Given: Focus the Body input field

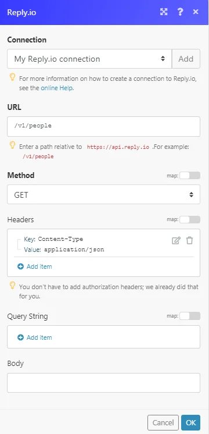Looking at the screenshot, I should pyautogui.click(x=103, y=383).
